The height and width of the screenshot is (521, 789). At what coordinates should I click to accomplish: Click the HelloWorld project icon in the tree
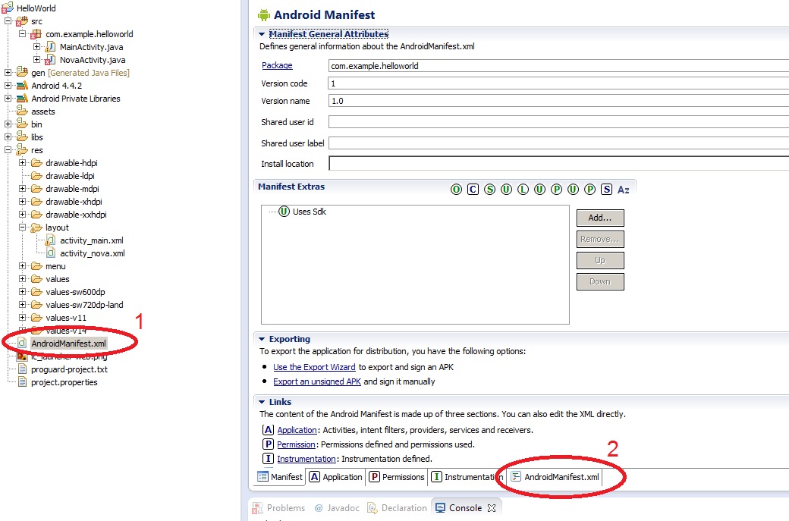(x=7, y=8)
